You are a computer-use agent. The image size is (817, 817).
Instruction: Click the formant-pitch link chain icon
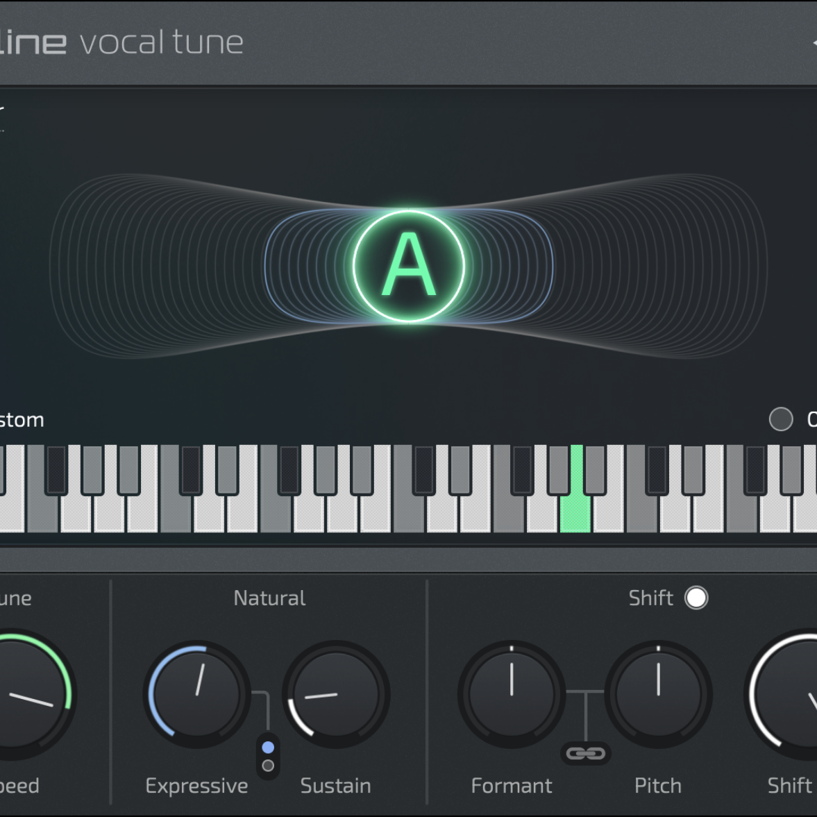tap(586, 753)
